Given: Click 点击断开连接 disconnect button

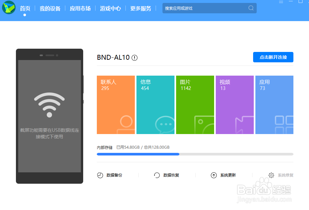Looking at the screenshot, I should (x=273, y=57).
